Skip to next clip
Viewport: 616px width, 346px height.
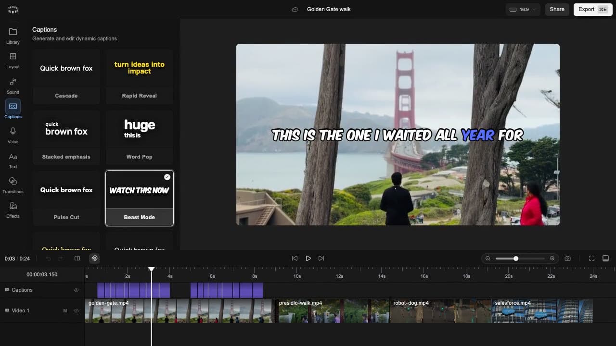pos(321,259)
